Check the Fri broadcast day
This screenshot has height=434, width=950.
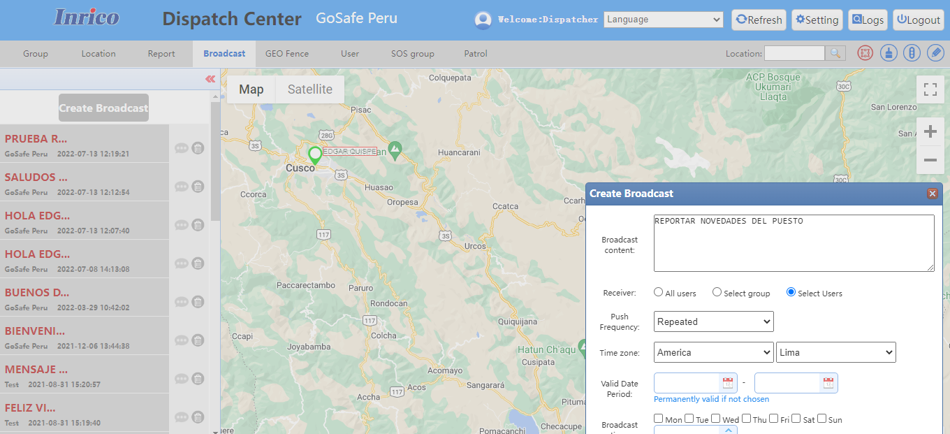pyautogui.click(x=774, y=419)
